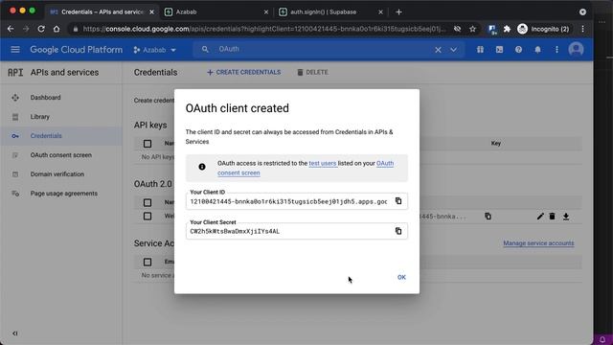Viewport: 613px width, 345px height.
Task: Open the Chrome three-dot menu
Action: click(582, 29)
